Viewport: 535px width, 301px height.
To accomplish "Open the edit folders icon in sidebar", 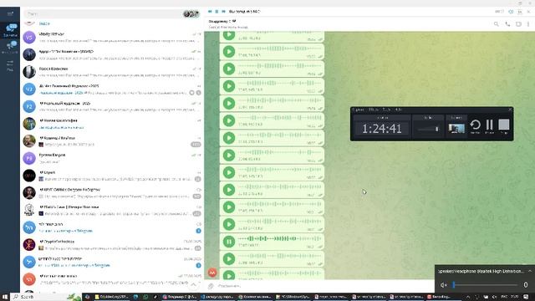I will point(10,65).
